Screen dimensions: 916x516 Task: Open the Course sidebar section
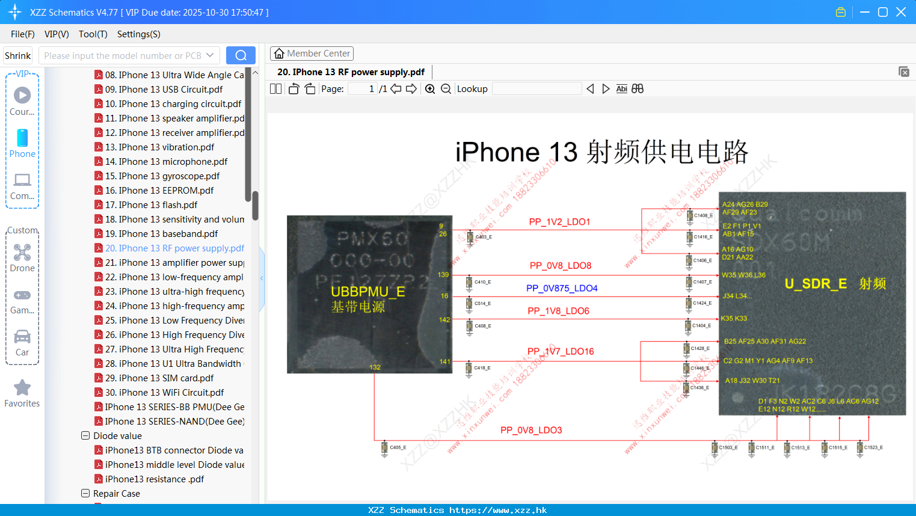(22, 100)
